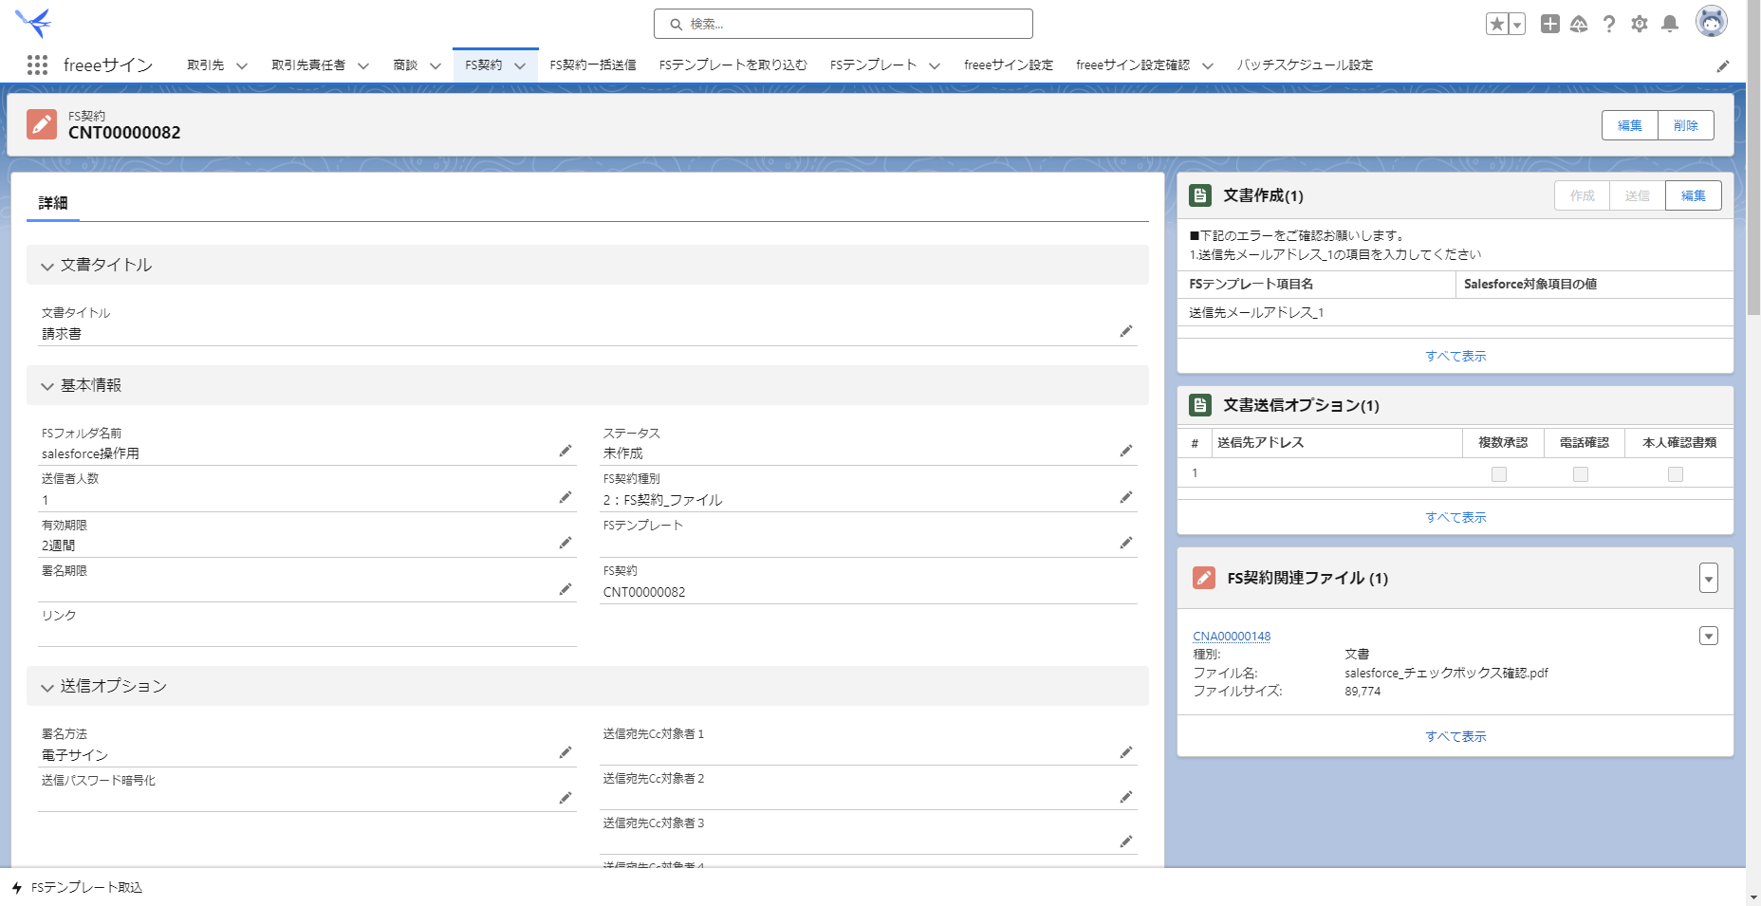Edit the FSフォルダ名前 field pencil
This screenshot has height=906, width=1761.
click(565, 451)
